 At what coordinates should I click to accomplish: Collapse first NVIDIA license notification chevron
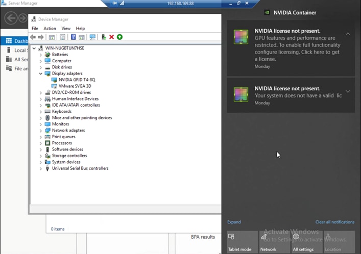[348, 34]
